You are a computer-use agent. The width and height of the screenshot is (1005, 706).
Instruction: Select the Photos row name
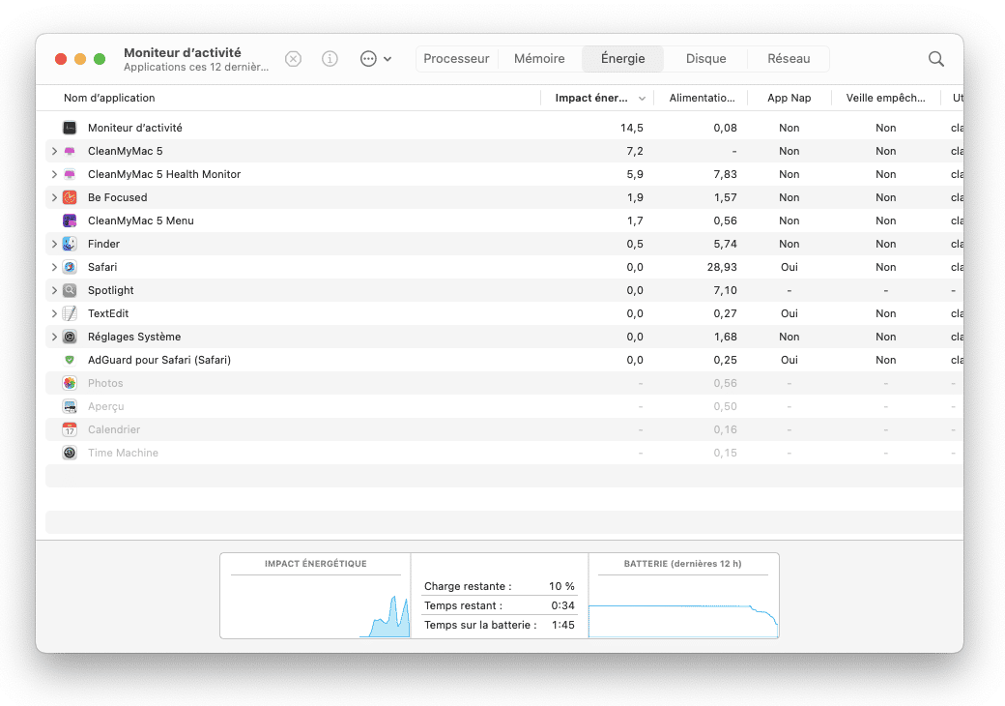coord(105,383)
